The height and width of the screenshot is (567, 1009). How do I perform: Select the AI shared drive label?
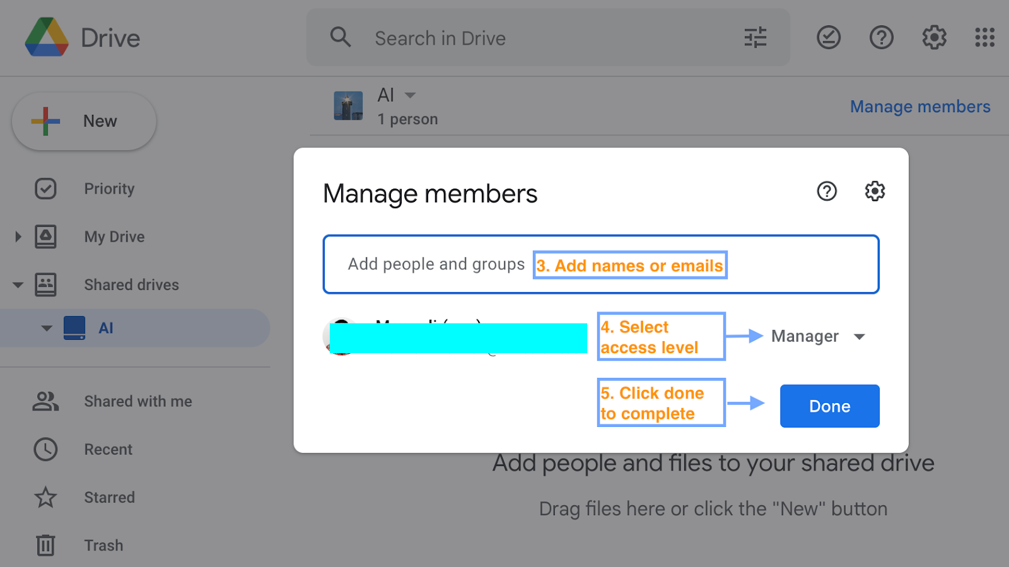(106, 328)
